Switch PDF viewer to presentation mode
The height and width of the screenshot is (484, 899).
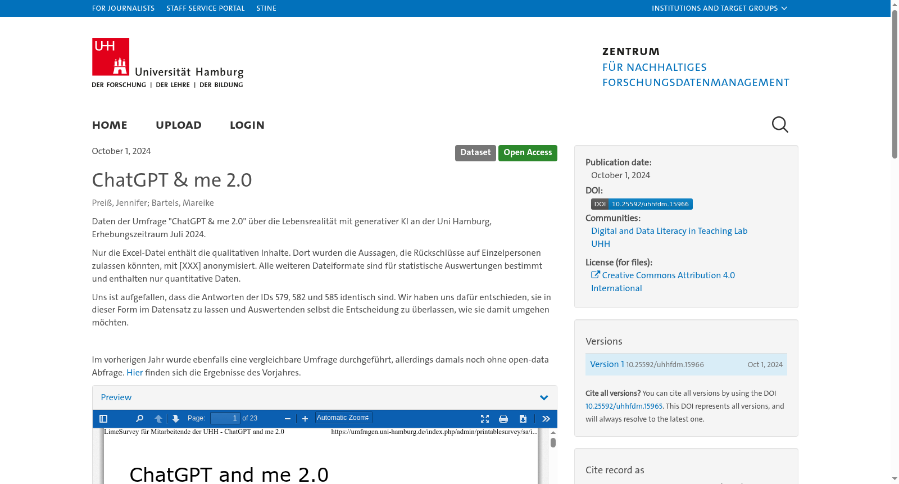click(x=485, y=418)
